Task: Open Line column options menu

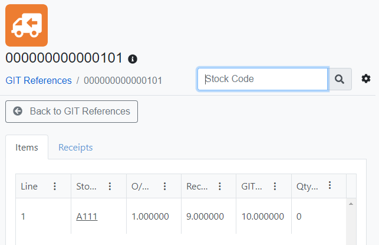Action: pos(55,186)
